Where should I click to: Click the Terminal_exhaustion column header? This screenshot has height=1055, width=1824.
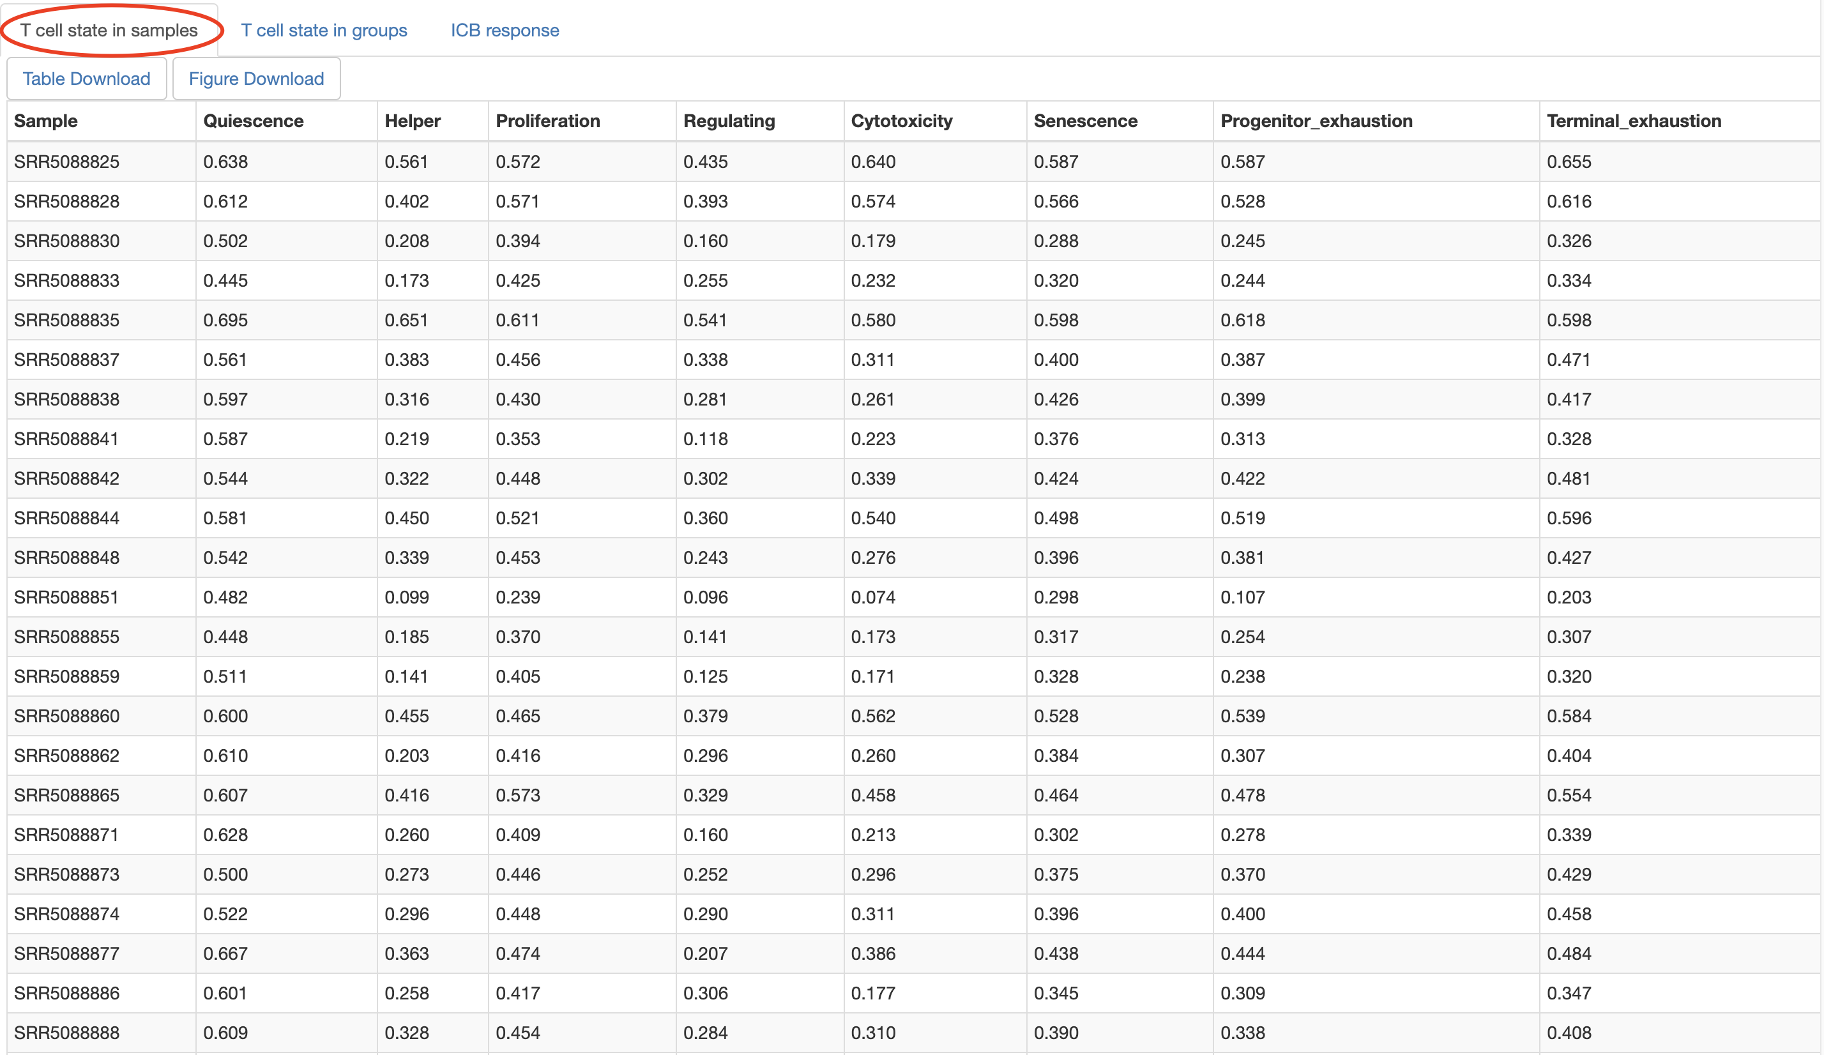pyautogui.click(x=1634, y=121)
